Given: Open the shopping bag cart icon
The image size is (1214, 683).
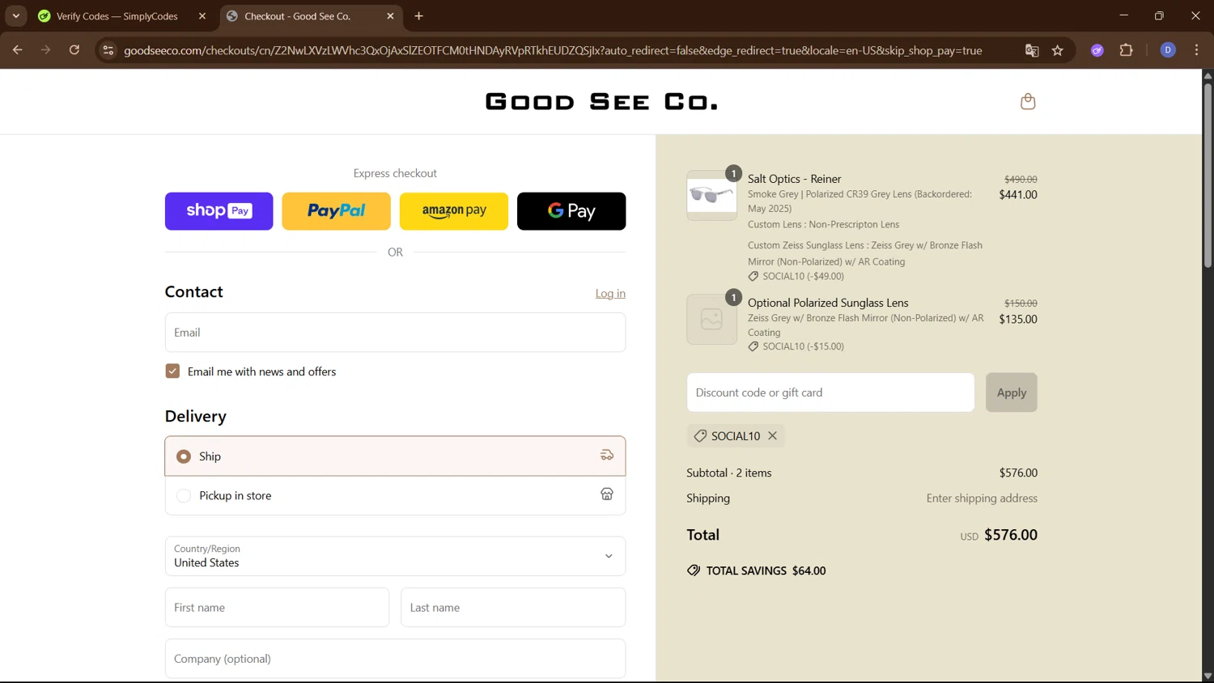Looking at the screenshot, I should tap(1028, 101).
